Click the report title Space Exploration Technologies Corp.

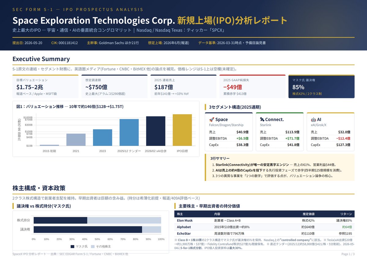click(94, 20)
